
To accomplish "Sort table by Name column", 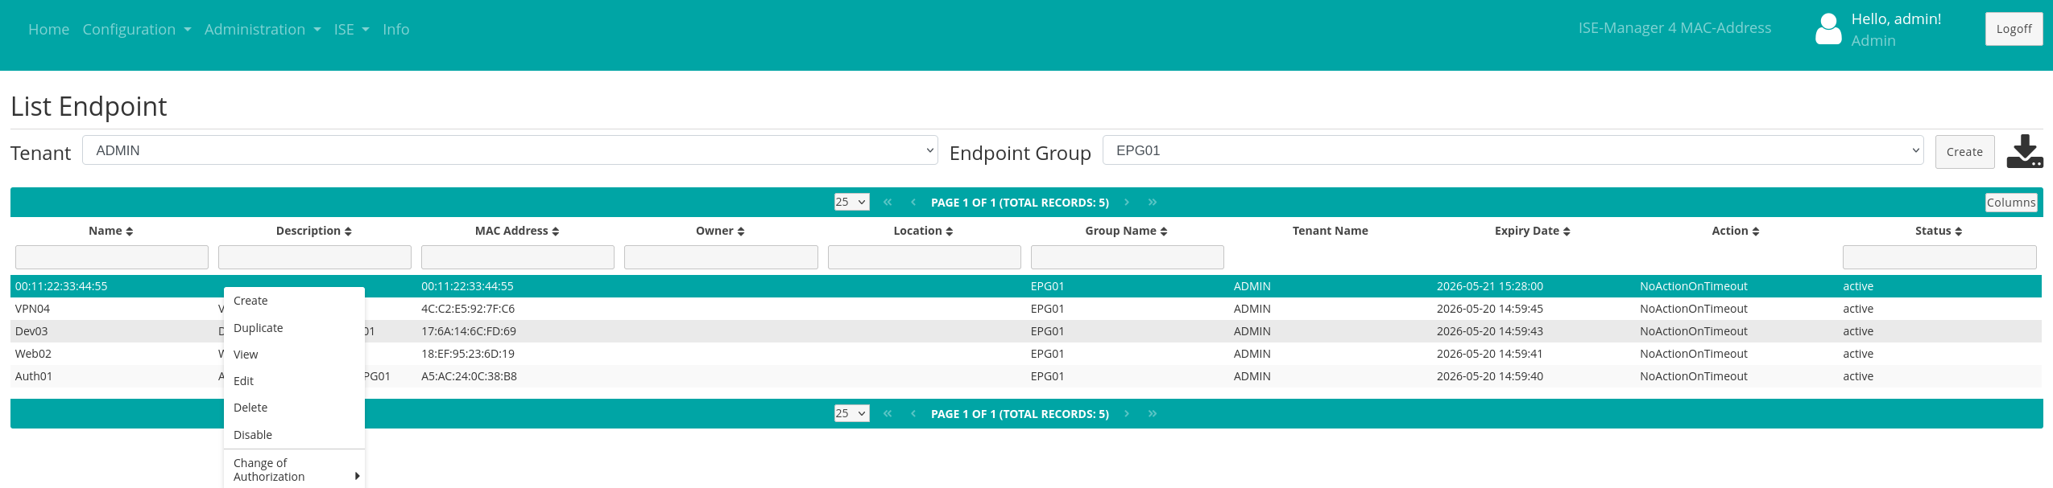I will pyautogui.click(x=111, y=231).
